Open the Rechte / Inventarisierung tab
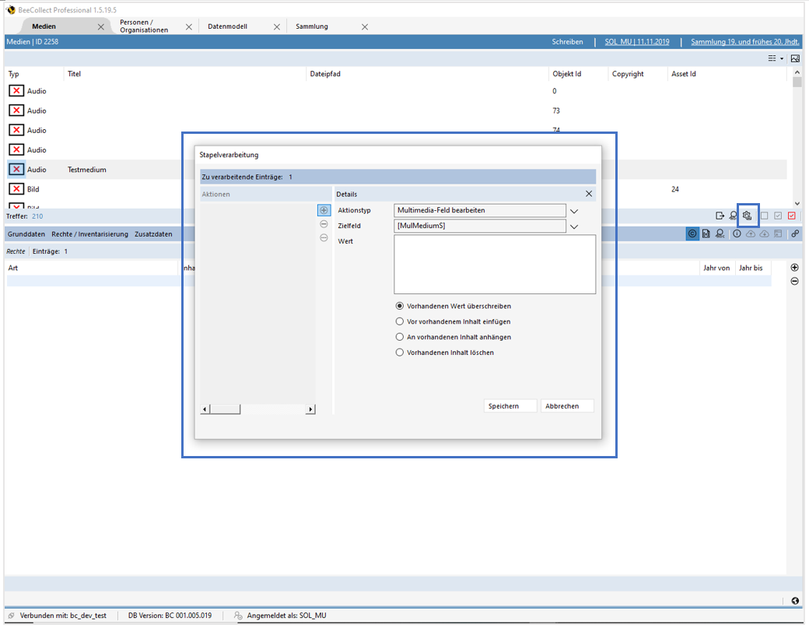The height and width of the screenshot is (628, 809). (89, 234)
